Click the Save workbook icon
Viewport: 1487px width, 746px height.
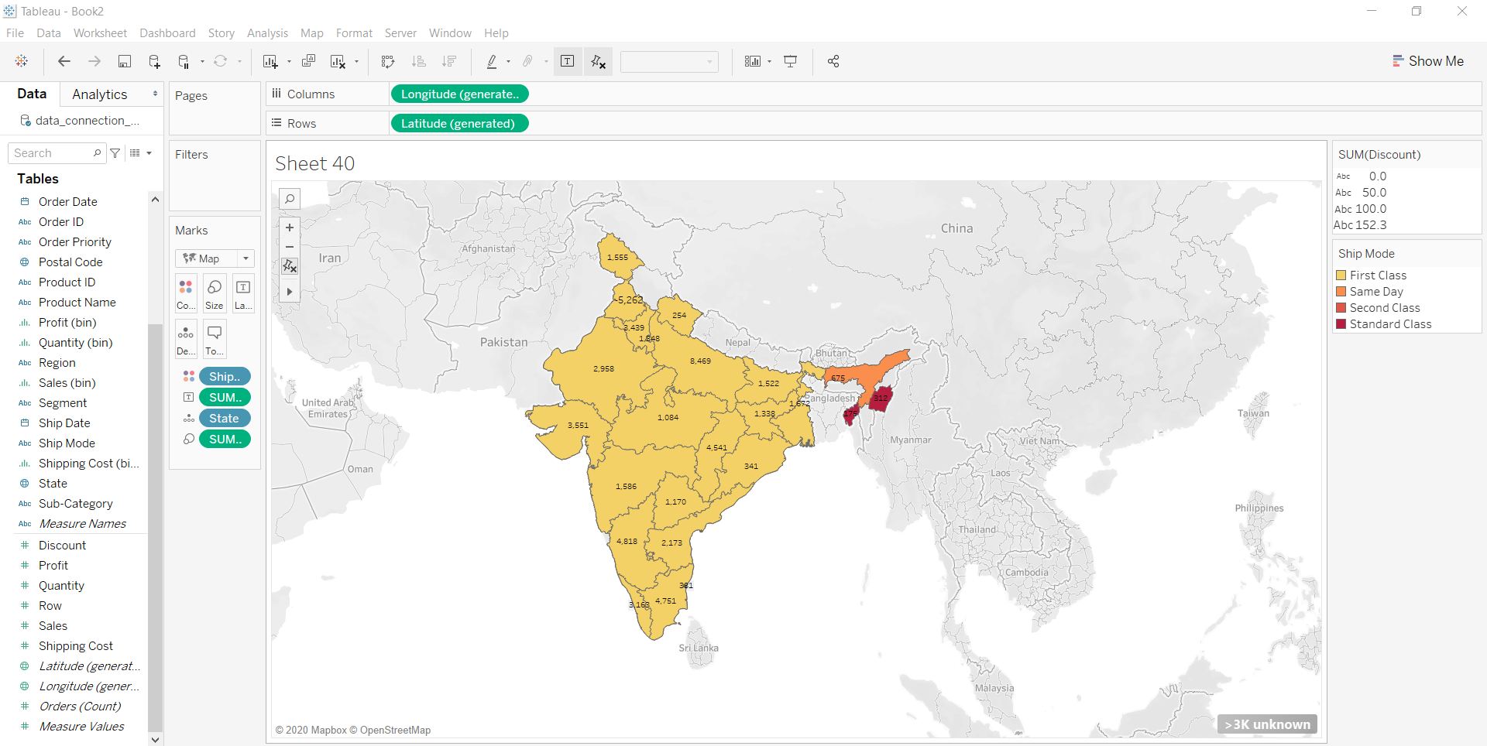point(124,62)
